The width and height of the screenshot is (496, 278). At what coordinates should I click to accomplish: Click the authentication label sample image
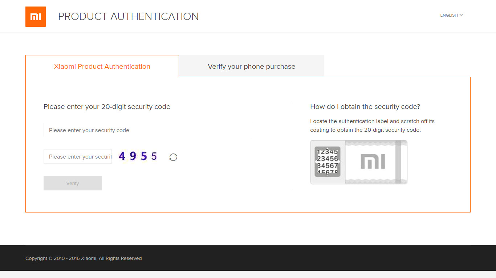click(x=359, y=162)
